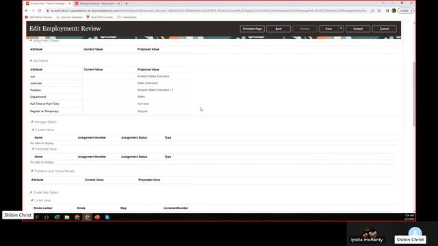
Task: Click the Back button in the header
Action: click(279, 29)
